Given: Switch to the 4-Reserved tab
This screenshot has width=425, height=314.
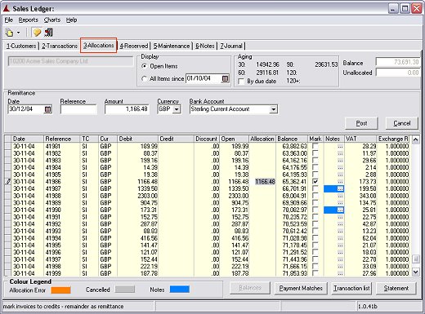Looking at the screenshot, I should (134, 46).
